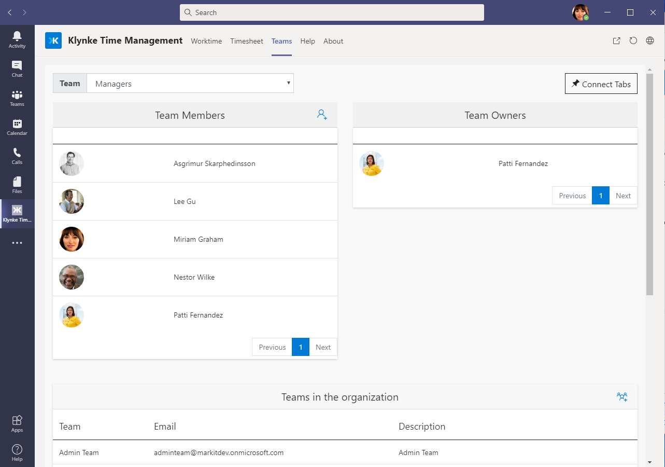Click the Email column header
665x467 pixels.
[165, 427]
